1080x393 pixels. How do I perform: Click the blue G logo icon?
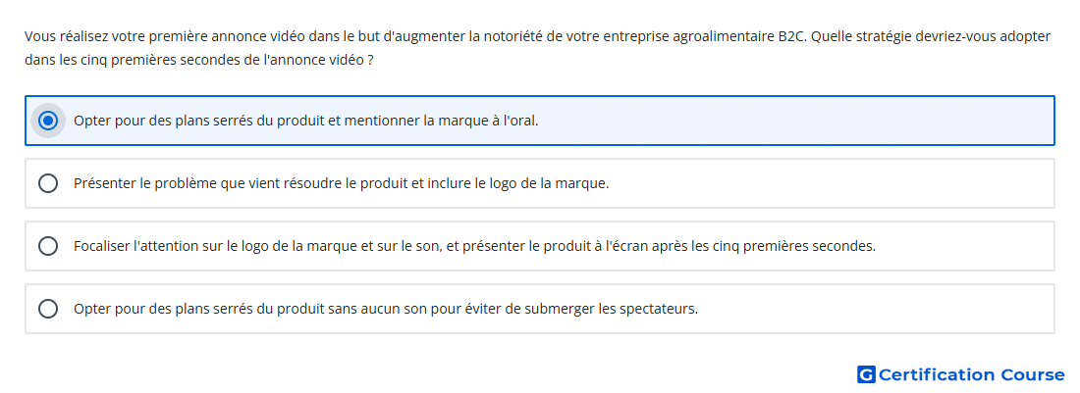click(x=866, y=374)
